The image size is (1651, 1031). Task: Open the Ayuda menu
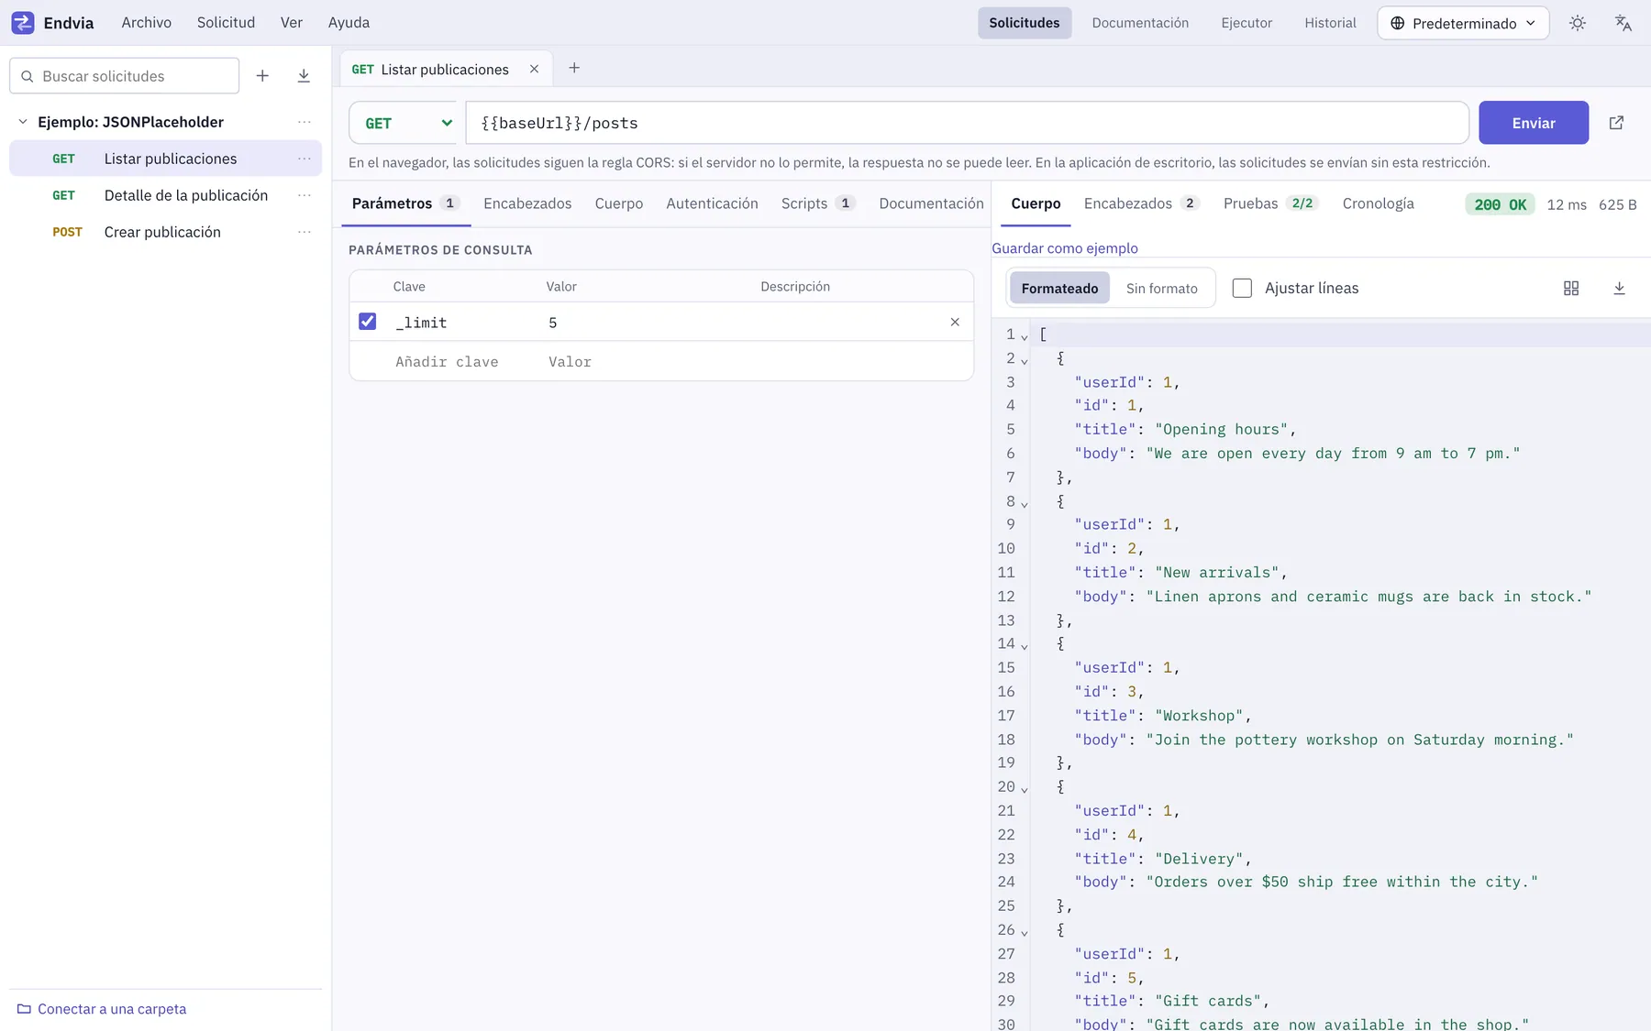coord(349,23)
